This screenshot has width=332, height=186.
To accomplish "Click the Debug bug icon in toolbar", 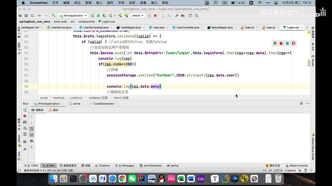I will coord(98,16).
